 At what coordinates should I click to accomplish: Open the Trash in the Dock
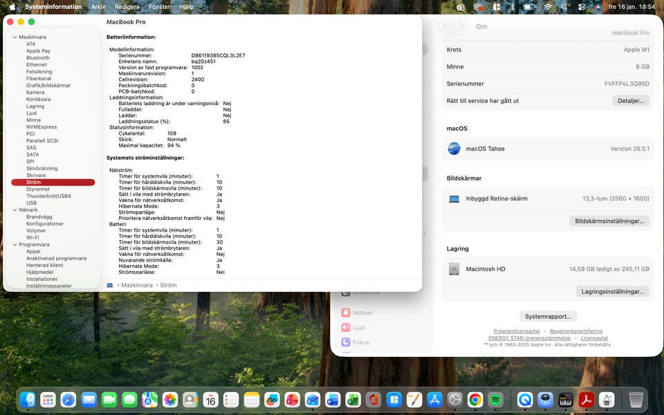click(x=636, y=400)
